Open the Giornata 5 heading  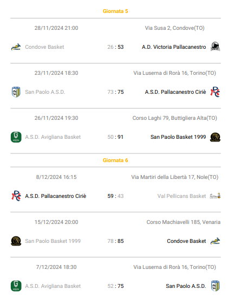pos(115,11)
